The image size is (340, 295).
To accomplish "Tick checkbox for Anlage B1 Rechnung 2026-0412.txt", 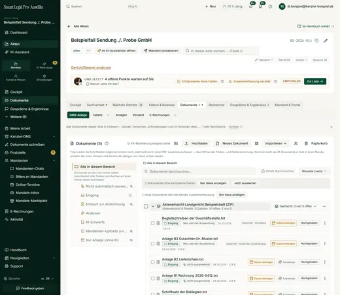I will pyautogui.click(x=153, y=279).
